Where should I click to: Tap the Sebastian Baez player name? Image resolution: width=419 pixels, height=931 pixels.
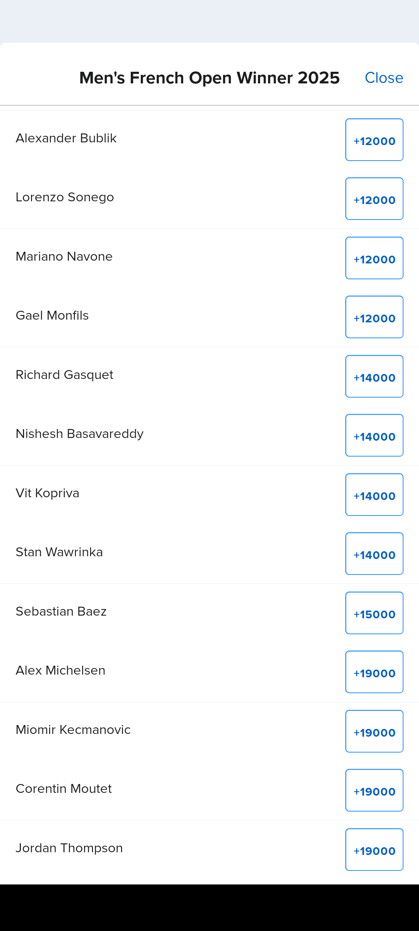pos(61,611)
